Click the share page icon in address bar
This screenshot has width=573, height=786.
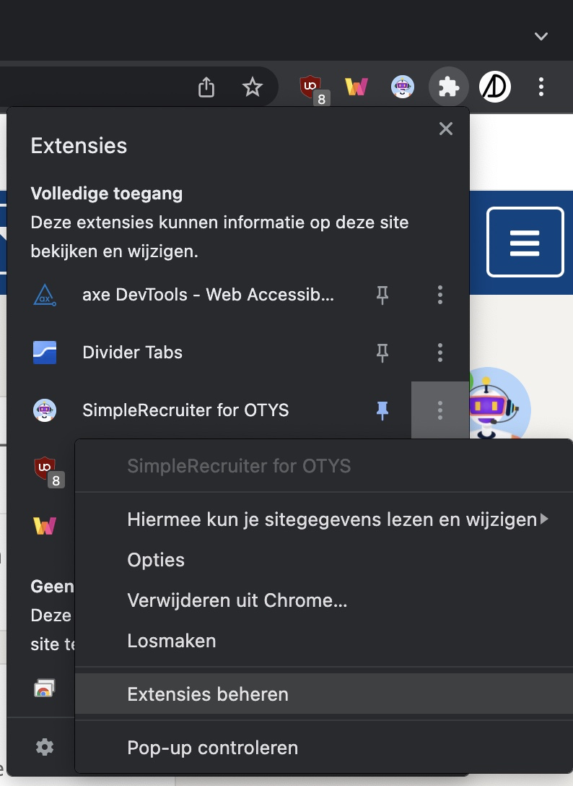click(x=206, y=87)
